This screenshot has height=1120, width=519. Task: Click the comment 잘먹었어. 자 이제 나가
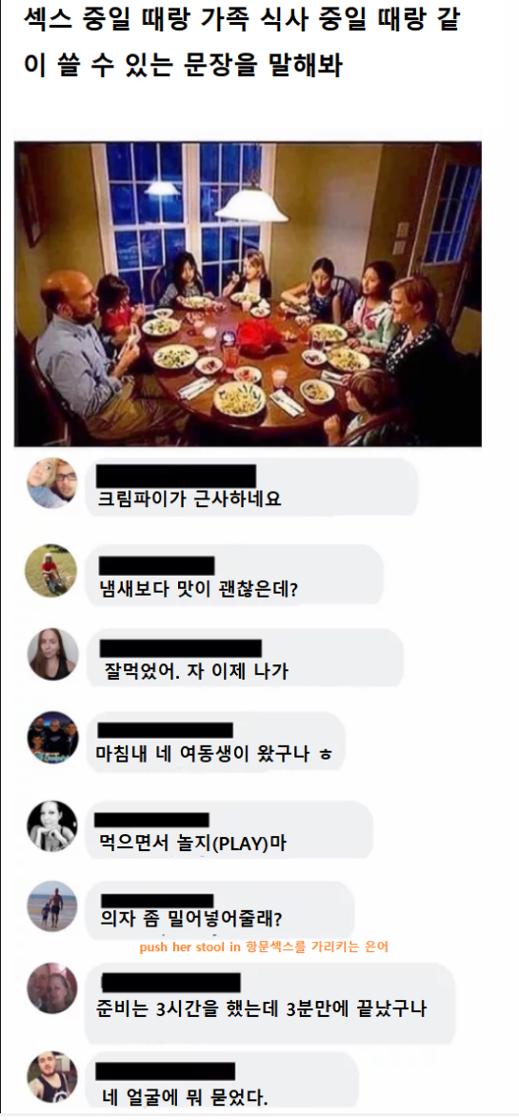[x=196, y=671]
